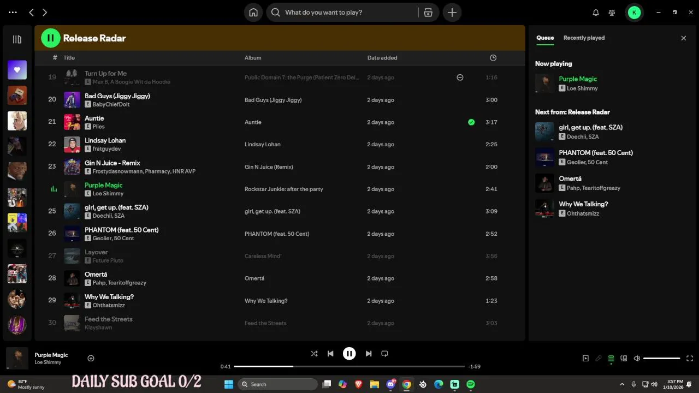The width and height of the screenshot is (699, 393).
Task: Open the Spotify taskbar icon
Action: (471, 384)
